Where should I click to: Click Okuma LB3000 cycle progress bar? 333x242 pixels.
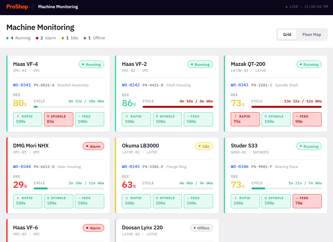click(178, 188)
